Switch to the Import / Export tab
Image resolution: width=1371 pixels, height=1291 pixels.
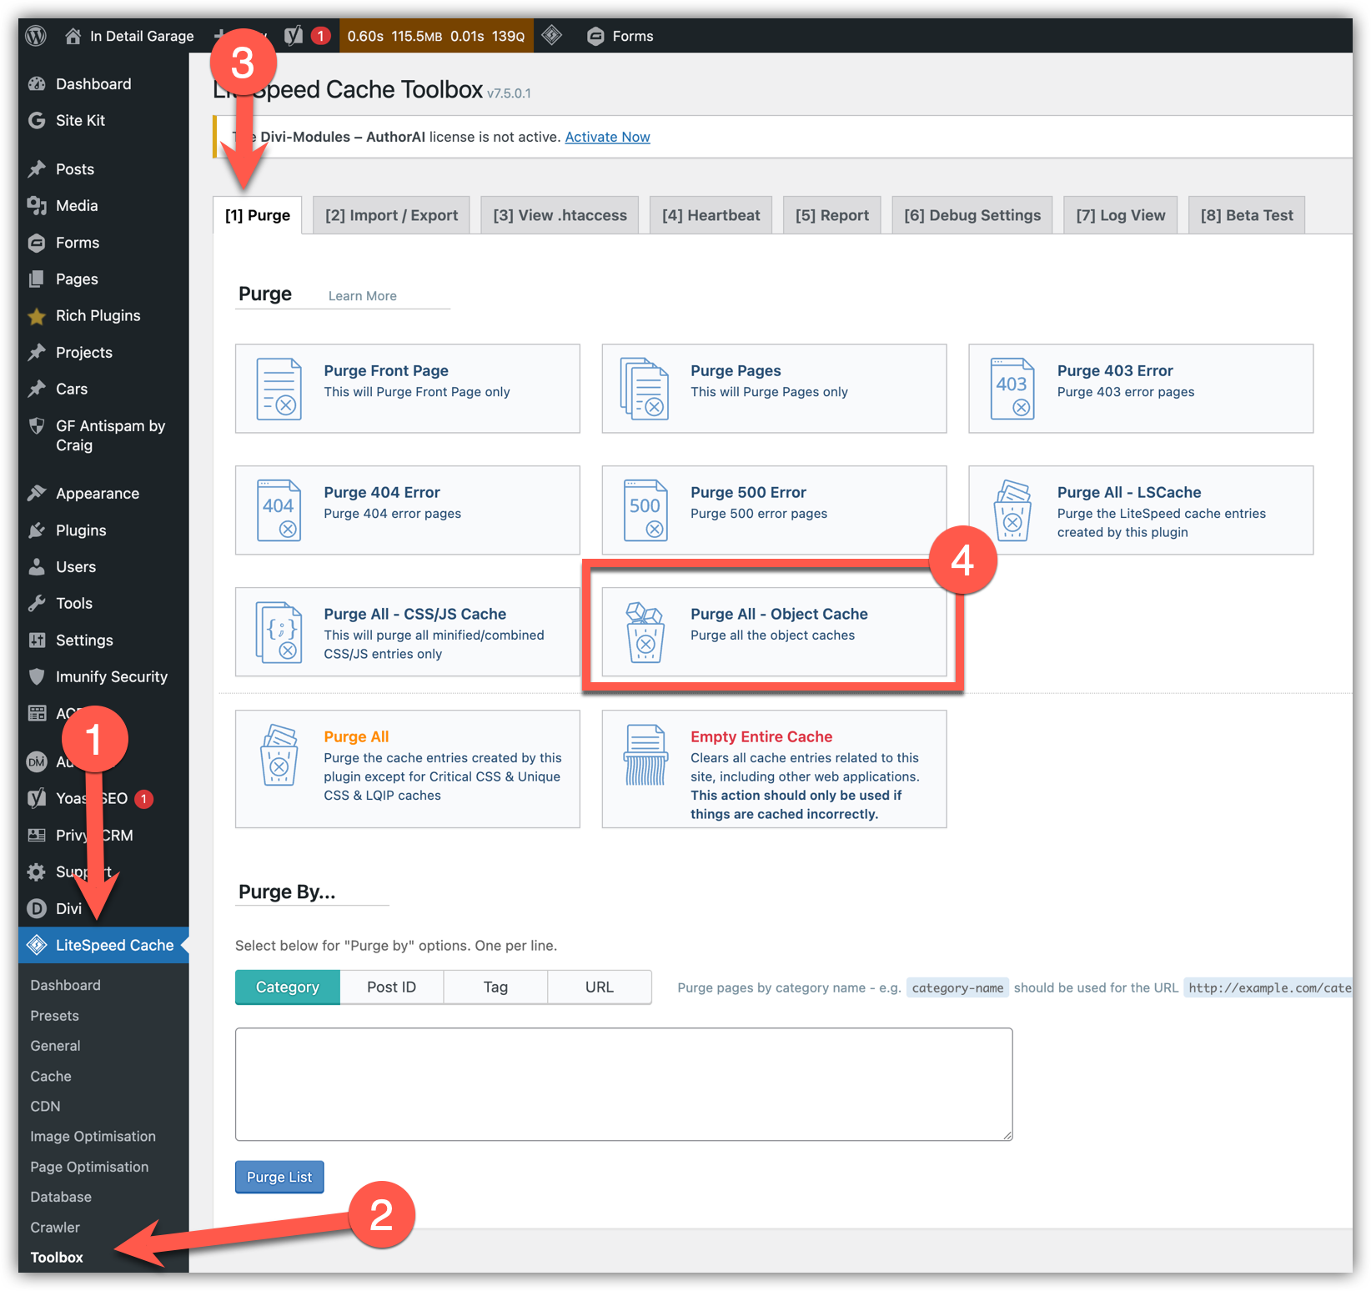pos(391,215)
